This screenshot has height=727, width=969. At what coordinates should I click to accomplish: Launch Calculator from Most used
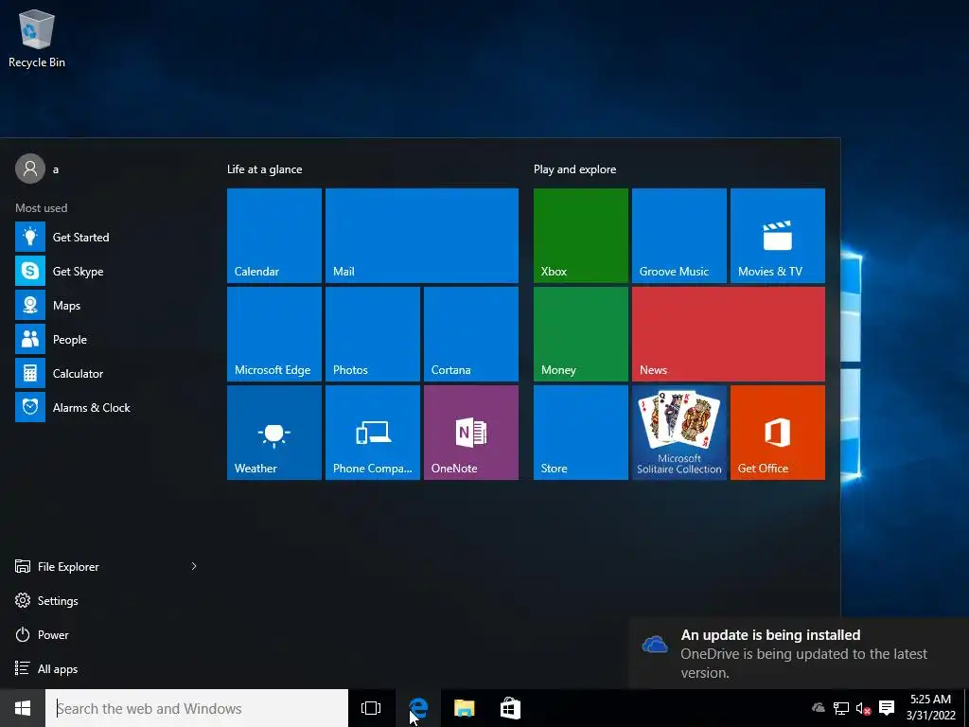click(x=105, y=373)
